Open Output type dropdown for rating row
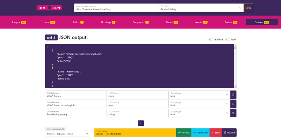Viewport: 281px width, 138px height. (x=199, y=113)
